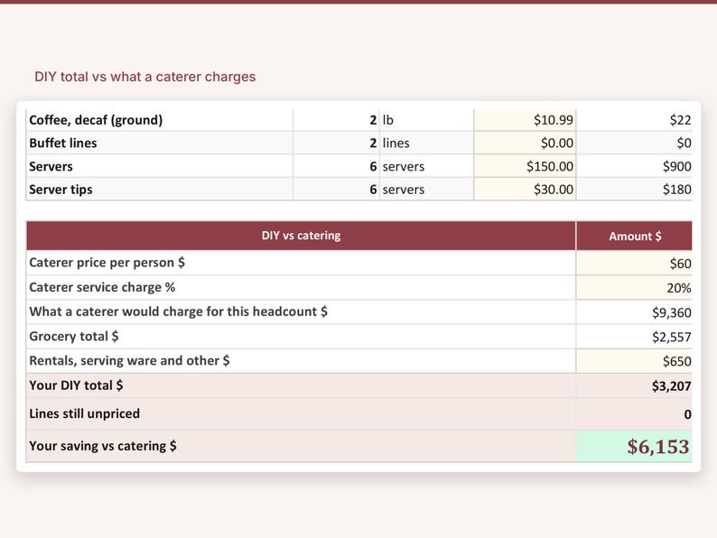Select 'Rentals, serving ware and other $' label
The width and height of the screenshot is (717, 538).
[129, 361]
